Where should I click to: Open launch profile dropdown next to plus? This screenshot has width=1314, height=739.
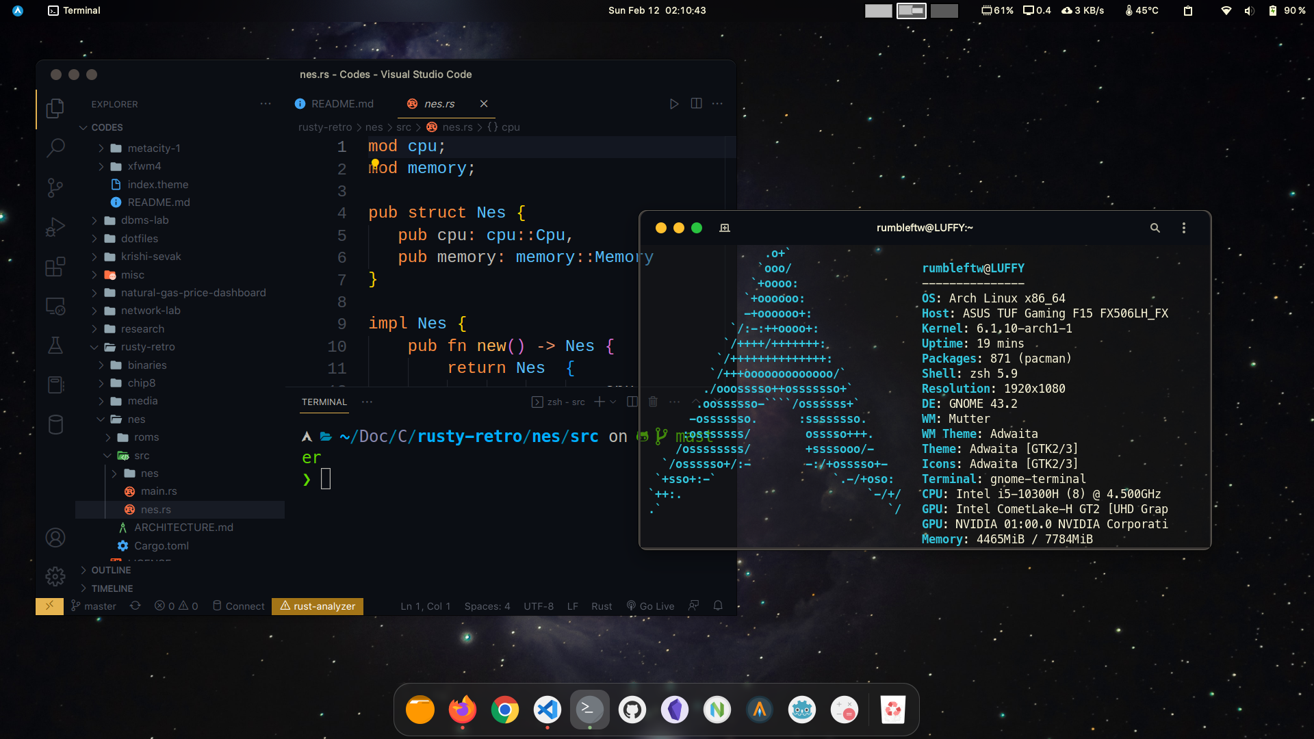613,402
